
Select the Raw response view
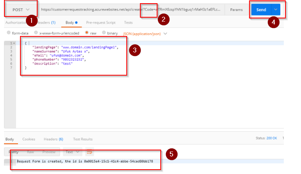pos(30,152)
